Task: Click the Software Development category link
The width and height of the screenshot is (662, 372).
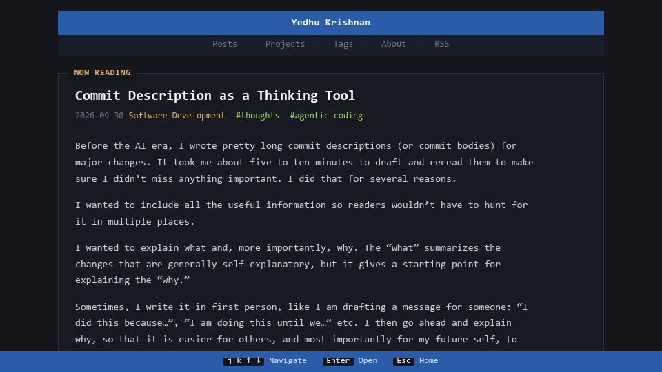Action: pyautogui.click(x=177, y=116)
